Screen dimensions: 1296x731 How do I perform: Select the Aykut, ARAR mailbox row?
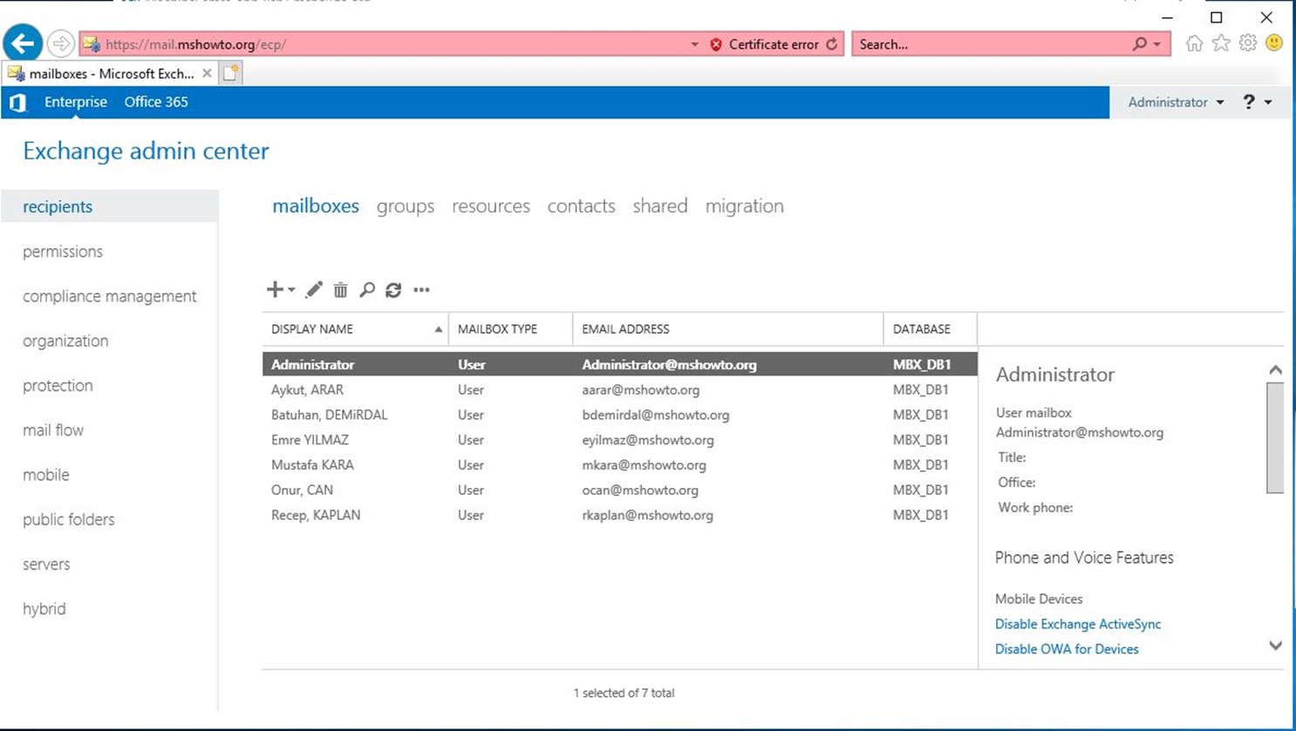pyautogui.click(x=620, y=389)
